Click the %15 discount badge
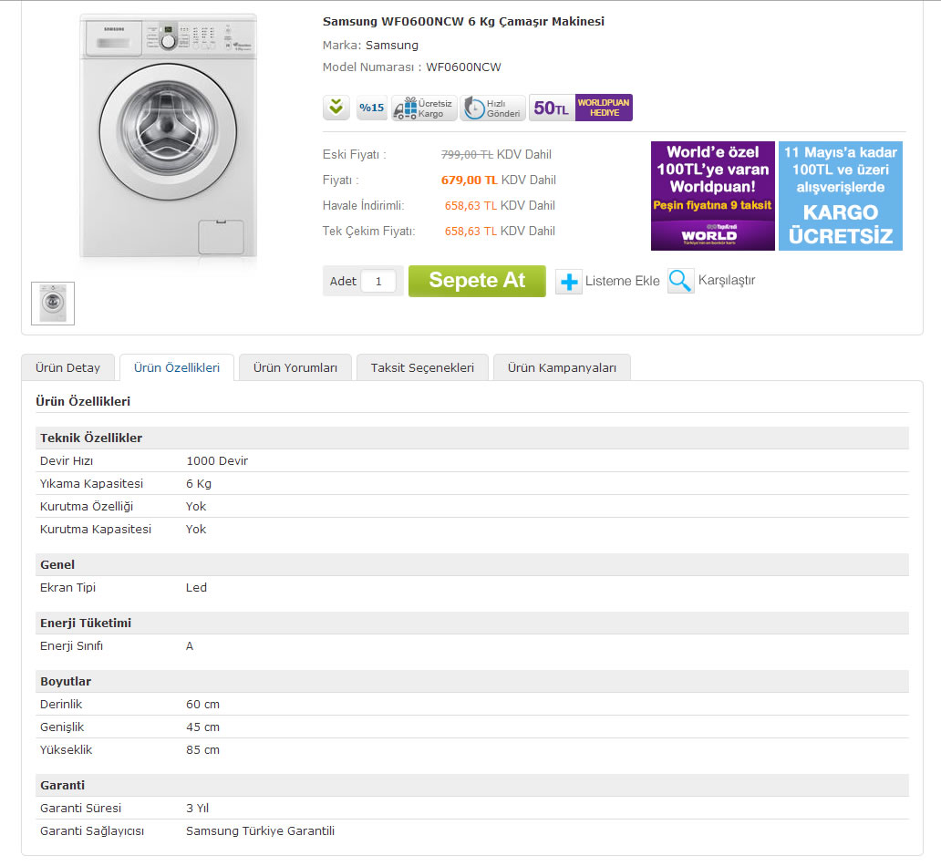The height and width of the screenshot is (866, 941). click(371, 108)
